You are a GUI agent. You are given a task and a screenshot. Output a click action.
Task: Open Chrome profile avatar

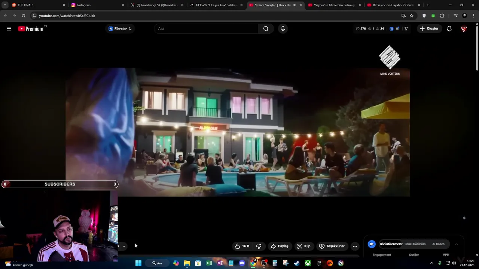pyautogui.click(x=464, y=16)
